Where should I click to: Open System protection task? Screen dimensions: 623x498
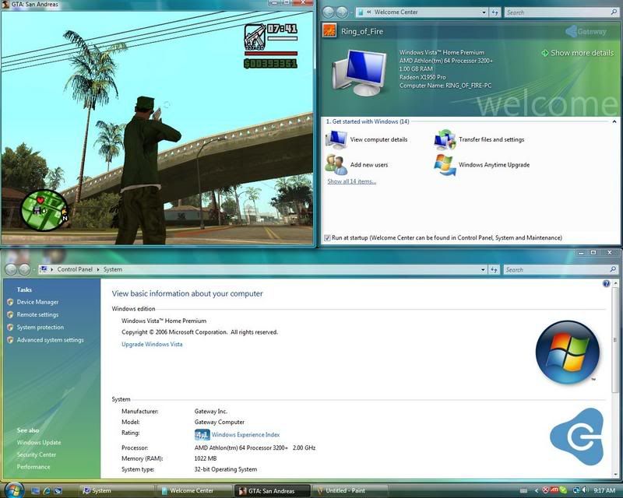tap(40, 328)
